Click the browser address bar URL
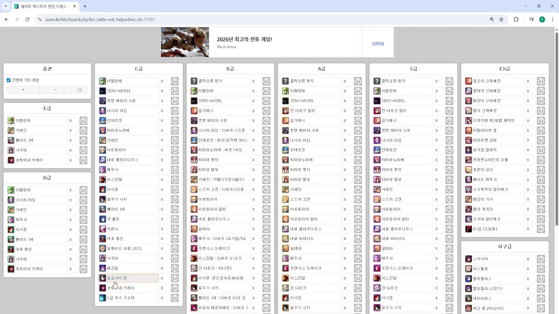Viewport: 559px width, 314px height. pyautogui.click(x=100, y=19)
